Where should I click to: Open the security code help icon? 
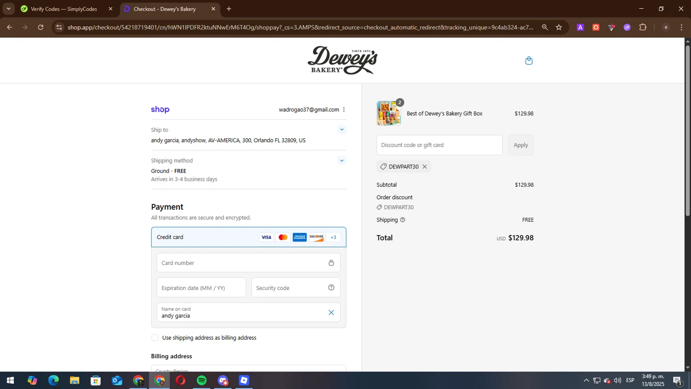point(331,288)
